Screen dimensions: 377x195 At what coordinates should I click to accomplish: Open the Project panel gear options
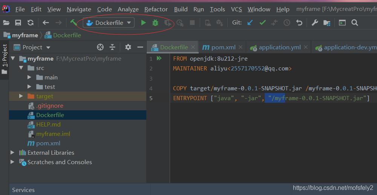[x=128, y=47]
